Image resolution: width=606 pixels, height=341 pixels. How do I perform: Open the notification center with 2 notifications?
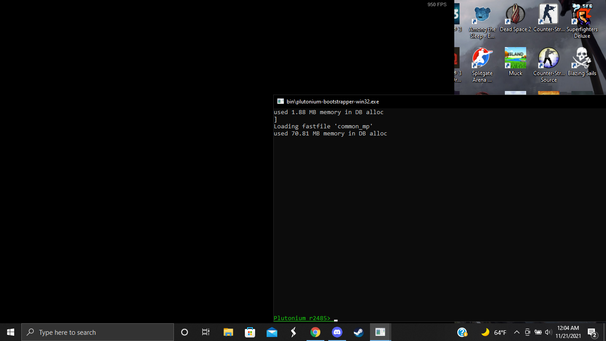(592, 332)
